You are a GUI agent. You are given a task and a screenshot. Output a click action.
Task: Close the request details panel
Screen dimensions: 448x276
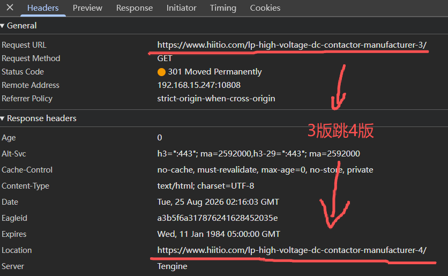pyautogui.click(x=10, y=8)
